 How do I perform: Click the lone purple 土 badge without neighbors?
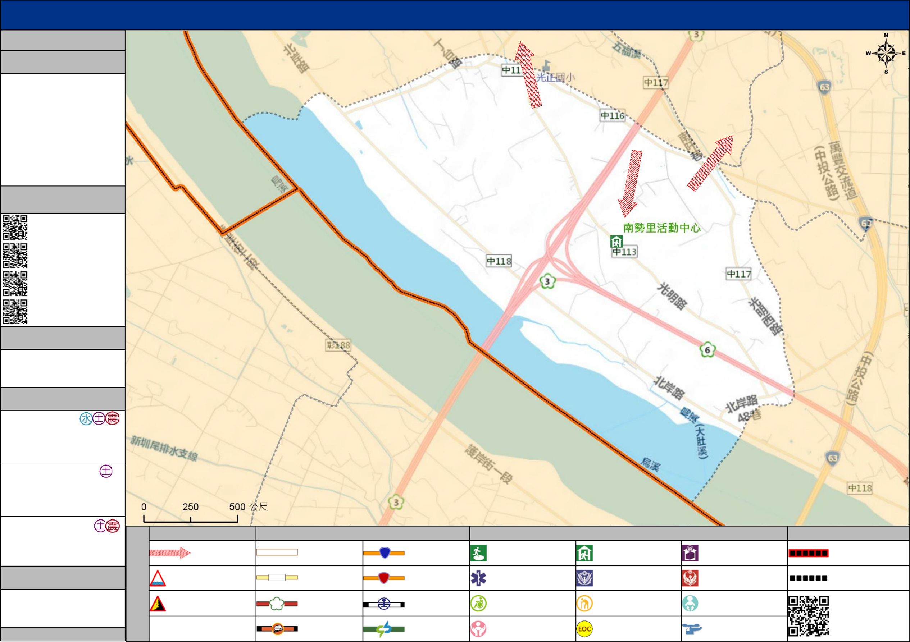[x=106, y=471]
